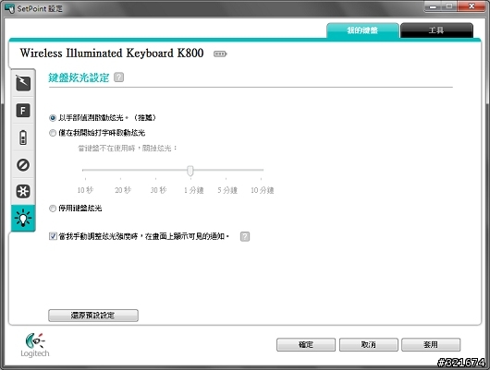
Task: Click the 1 分鐘 slider label
Action: pos(194,190)
